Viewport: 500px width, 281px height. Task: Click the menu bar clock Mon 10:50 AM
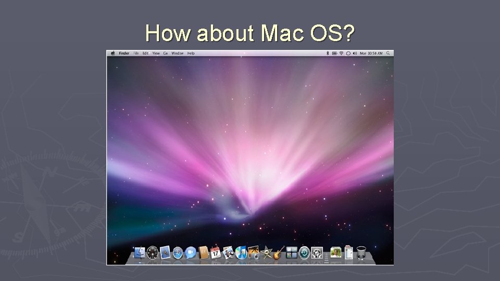[371, 53]
